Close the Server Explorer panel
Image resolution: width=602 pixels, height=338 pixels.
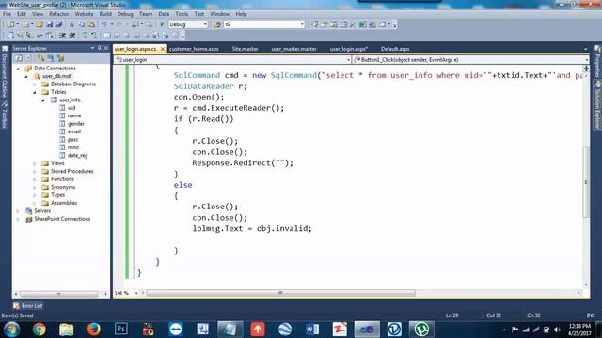[106, 48]
